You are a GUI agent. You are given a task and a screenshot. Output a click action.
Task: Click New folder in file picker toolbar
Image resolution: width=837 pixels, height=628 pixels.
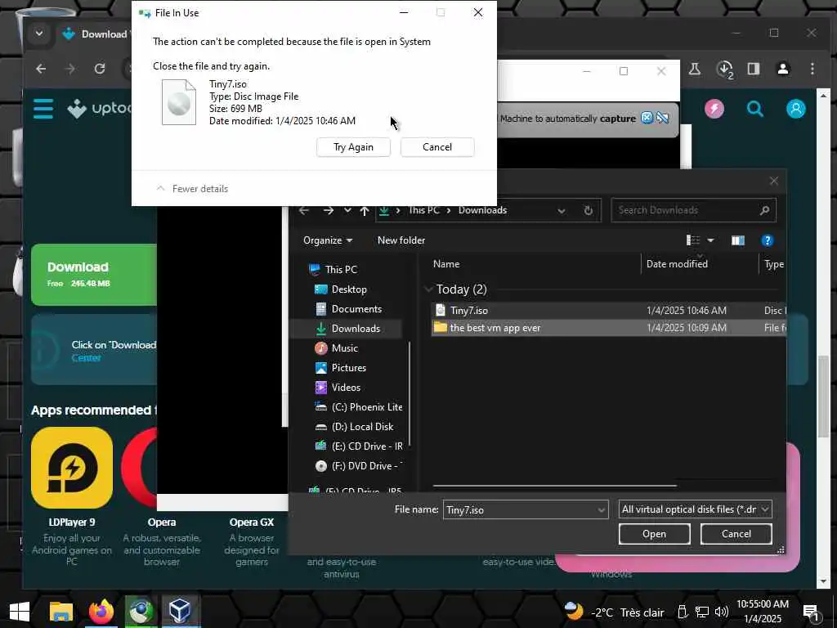pyautogui.click(x=401, y=240)
